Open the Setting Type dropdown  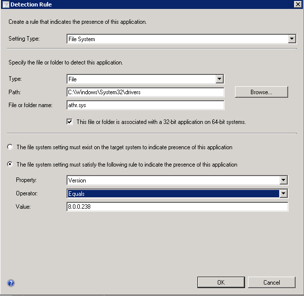[292, 39]
